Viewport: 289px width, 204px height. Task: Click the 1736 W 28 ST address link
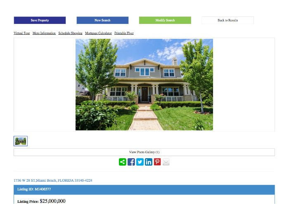point(53,180)
